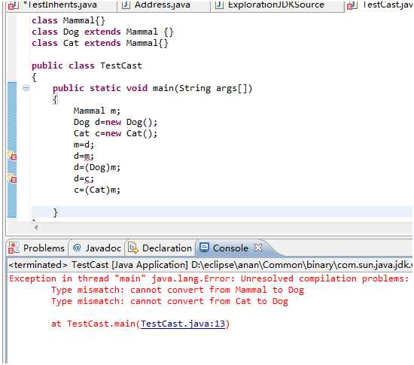The height and width of the screenshot is (365, 414).
Task: Click the 'public static void main' signature
Action: pyautogui.click(x=152, y=88)
